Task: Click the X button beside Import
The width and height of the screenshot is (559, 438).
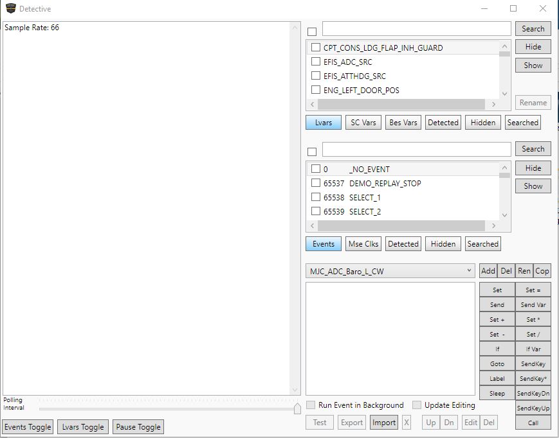Action: click(406, 423)
